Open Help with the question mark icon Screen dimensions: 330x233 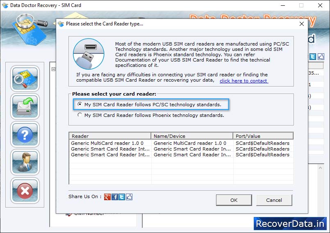(25, 135)
